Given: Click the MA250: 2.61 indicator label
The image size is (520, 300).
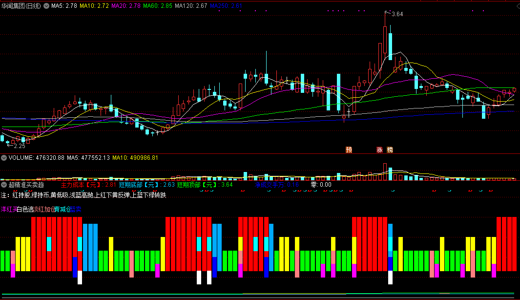Looking at the screenshot, I should (x=226, y=6).
